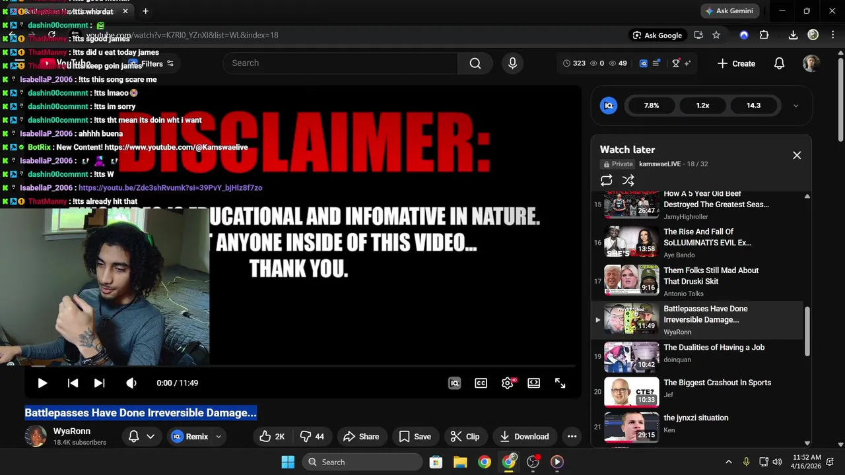Open the Create menu
Screen dimensions: 845x475
click(x=736, y=63)
